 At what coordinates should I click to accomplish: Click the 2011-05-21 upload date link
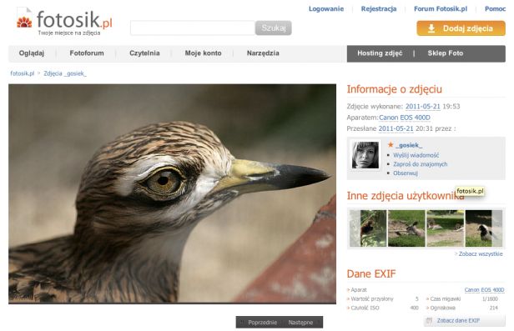396,128
